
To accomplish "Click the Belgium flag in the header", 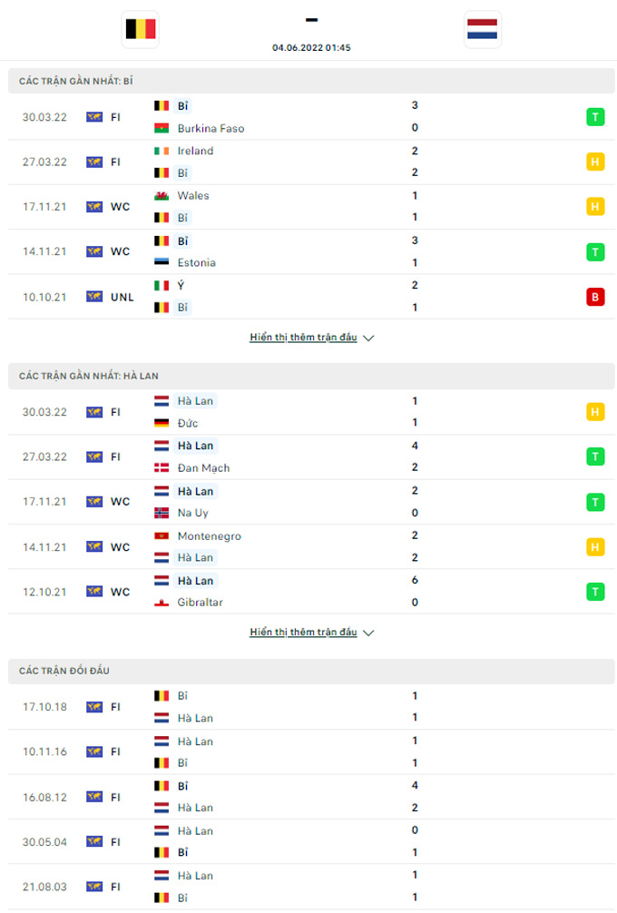I will pos(140,29).
